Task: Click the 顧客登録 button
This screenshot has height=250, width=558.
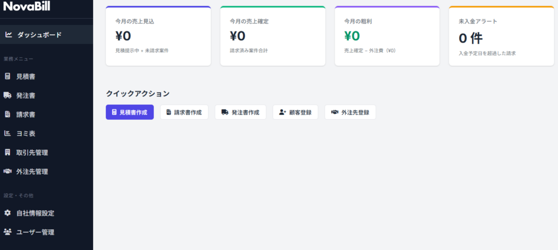Action: 295,112
